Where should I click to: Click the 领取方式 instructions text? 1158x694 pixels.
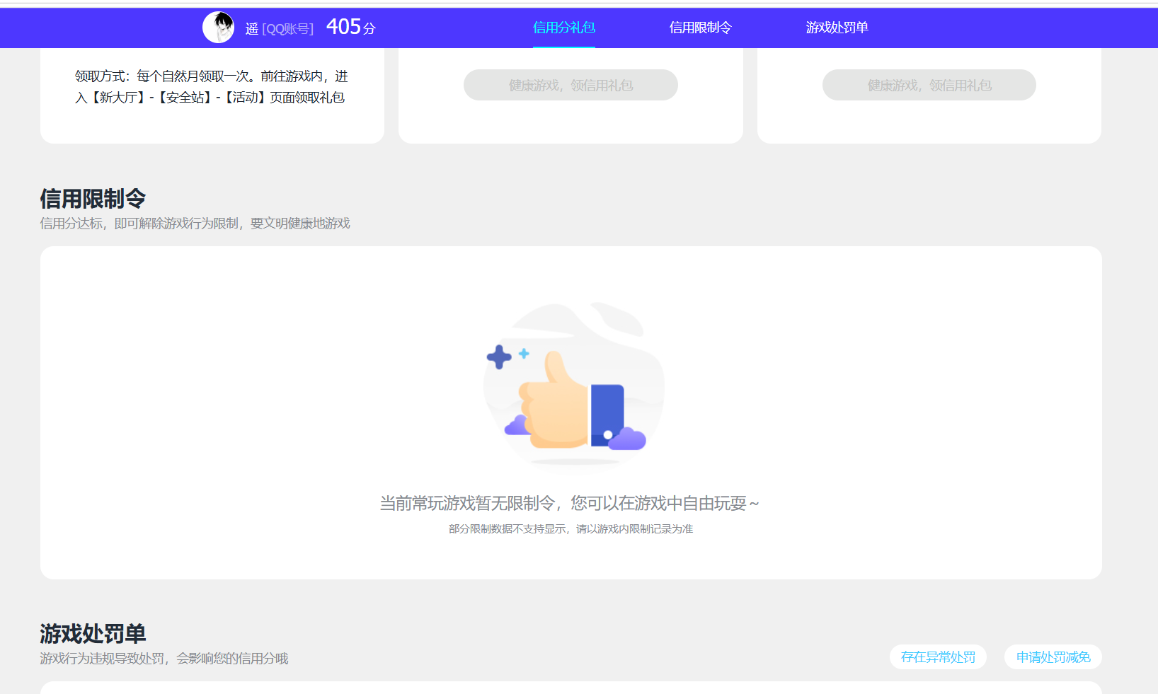(x=212, y=86)
